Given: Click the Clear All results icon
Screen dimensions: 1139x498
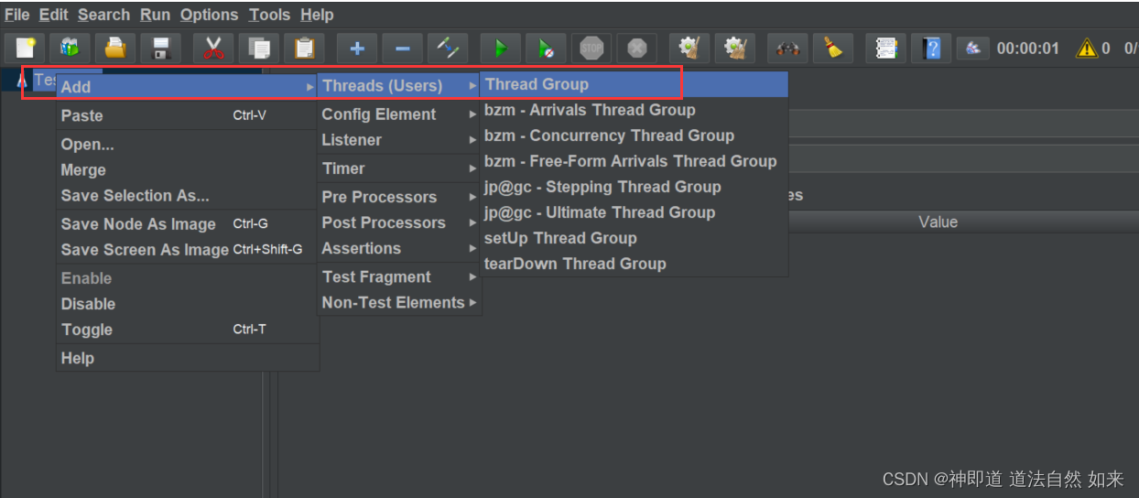Looking at the screenshot, I should [734, 49].
